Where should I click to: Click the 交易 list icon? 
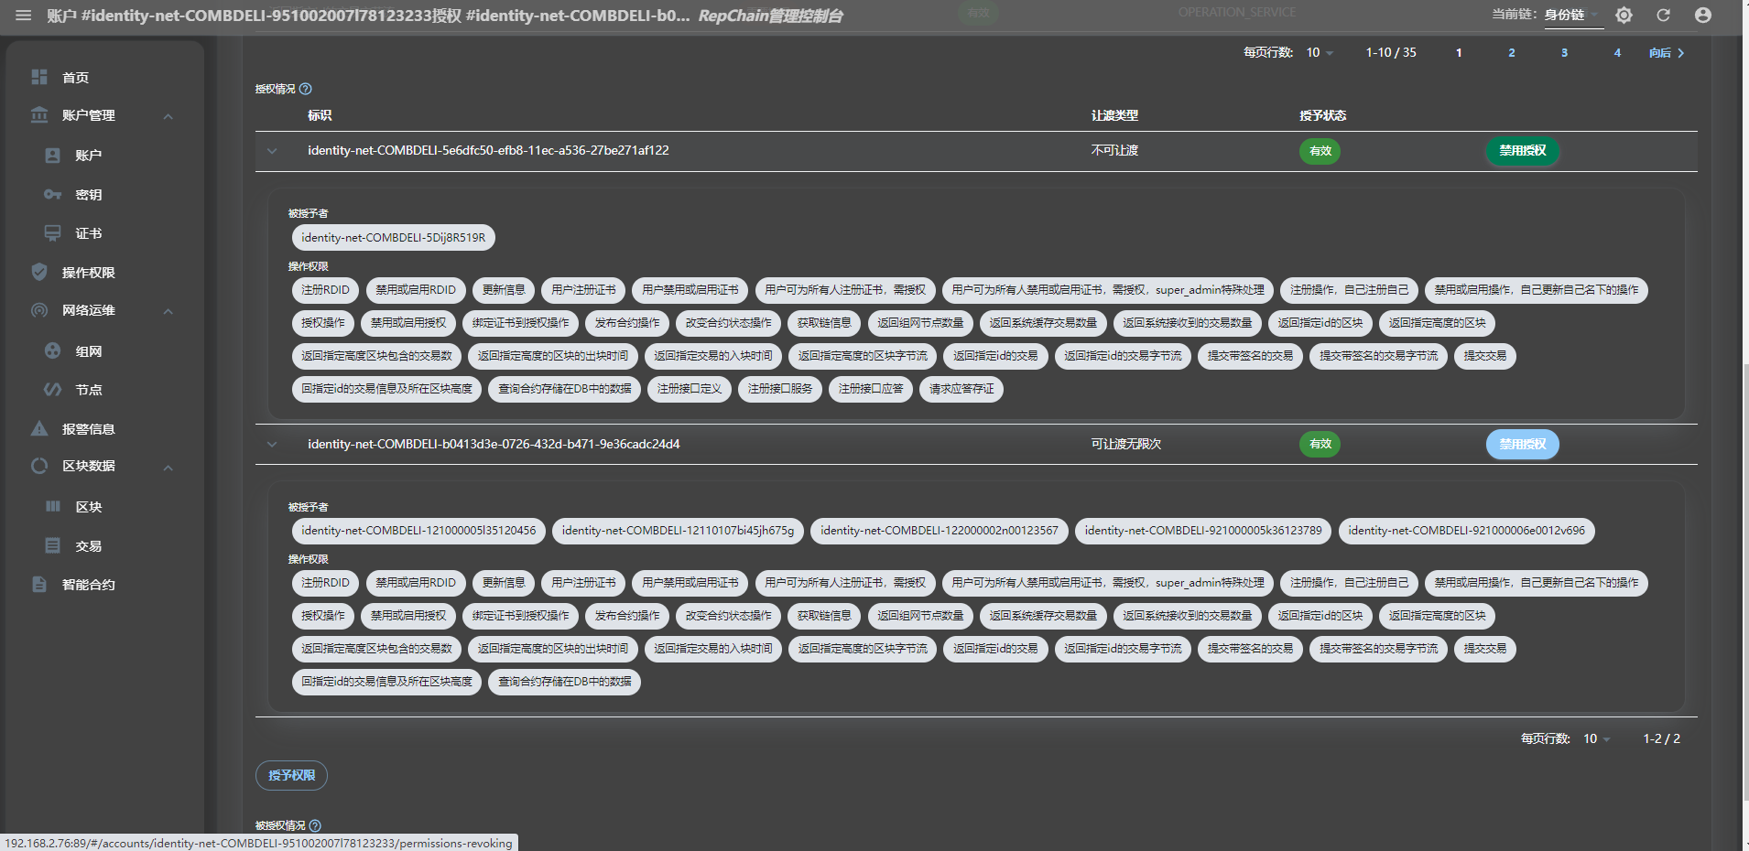(53, 545)
